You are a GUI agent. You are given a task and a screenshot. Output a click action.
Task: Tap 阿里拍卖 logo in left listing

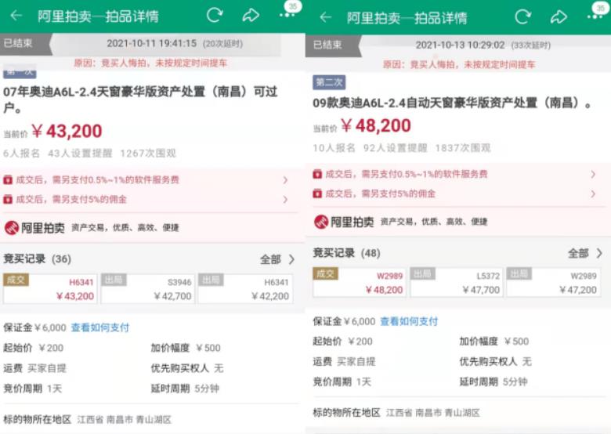[34, 227]
